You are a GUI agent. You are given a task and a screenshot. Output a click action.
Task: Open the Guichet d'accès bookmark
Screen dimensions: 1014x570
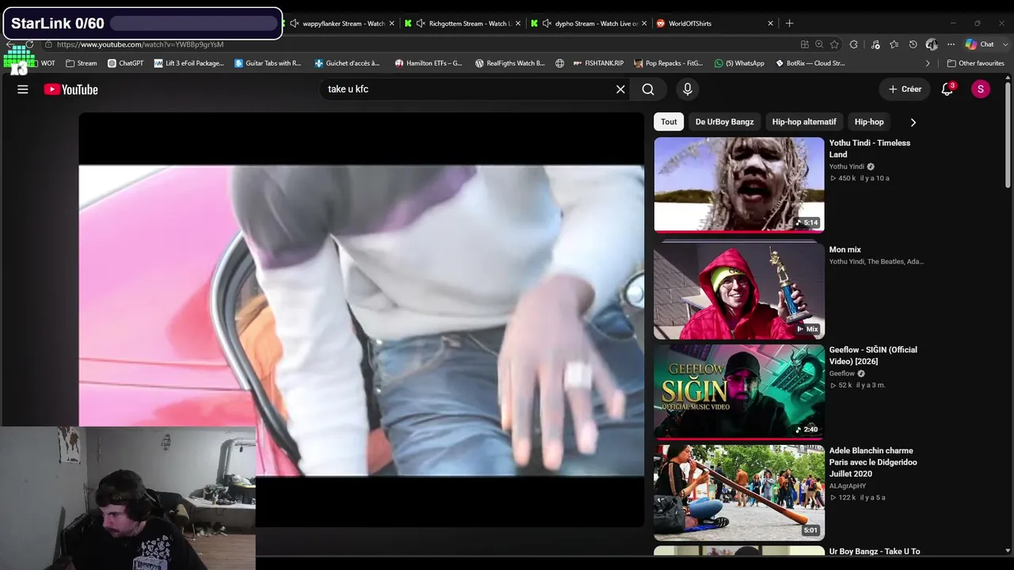coord(348,63)
